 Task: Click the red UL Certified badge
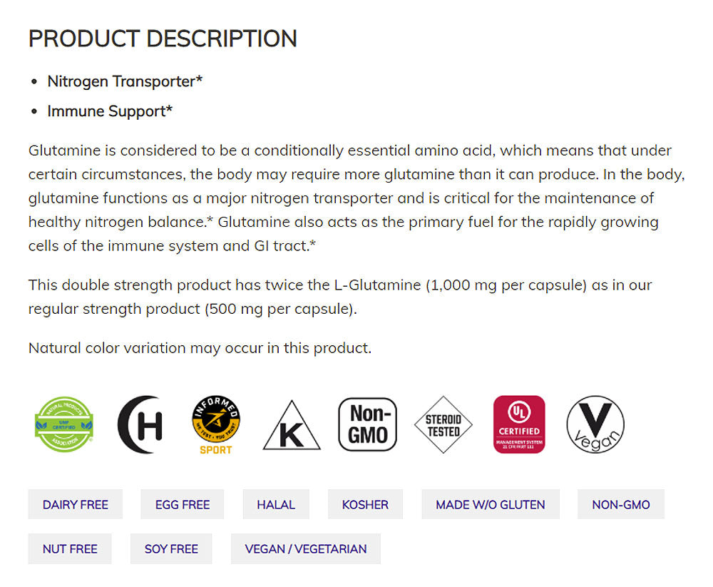tap(519, 425)
